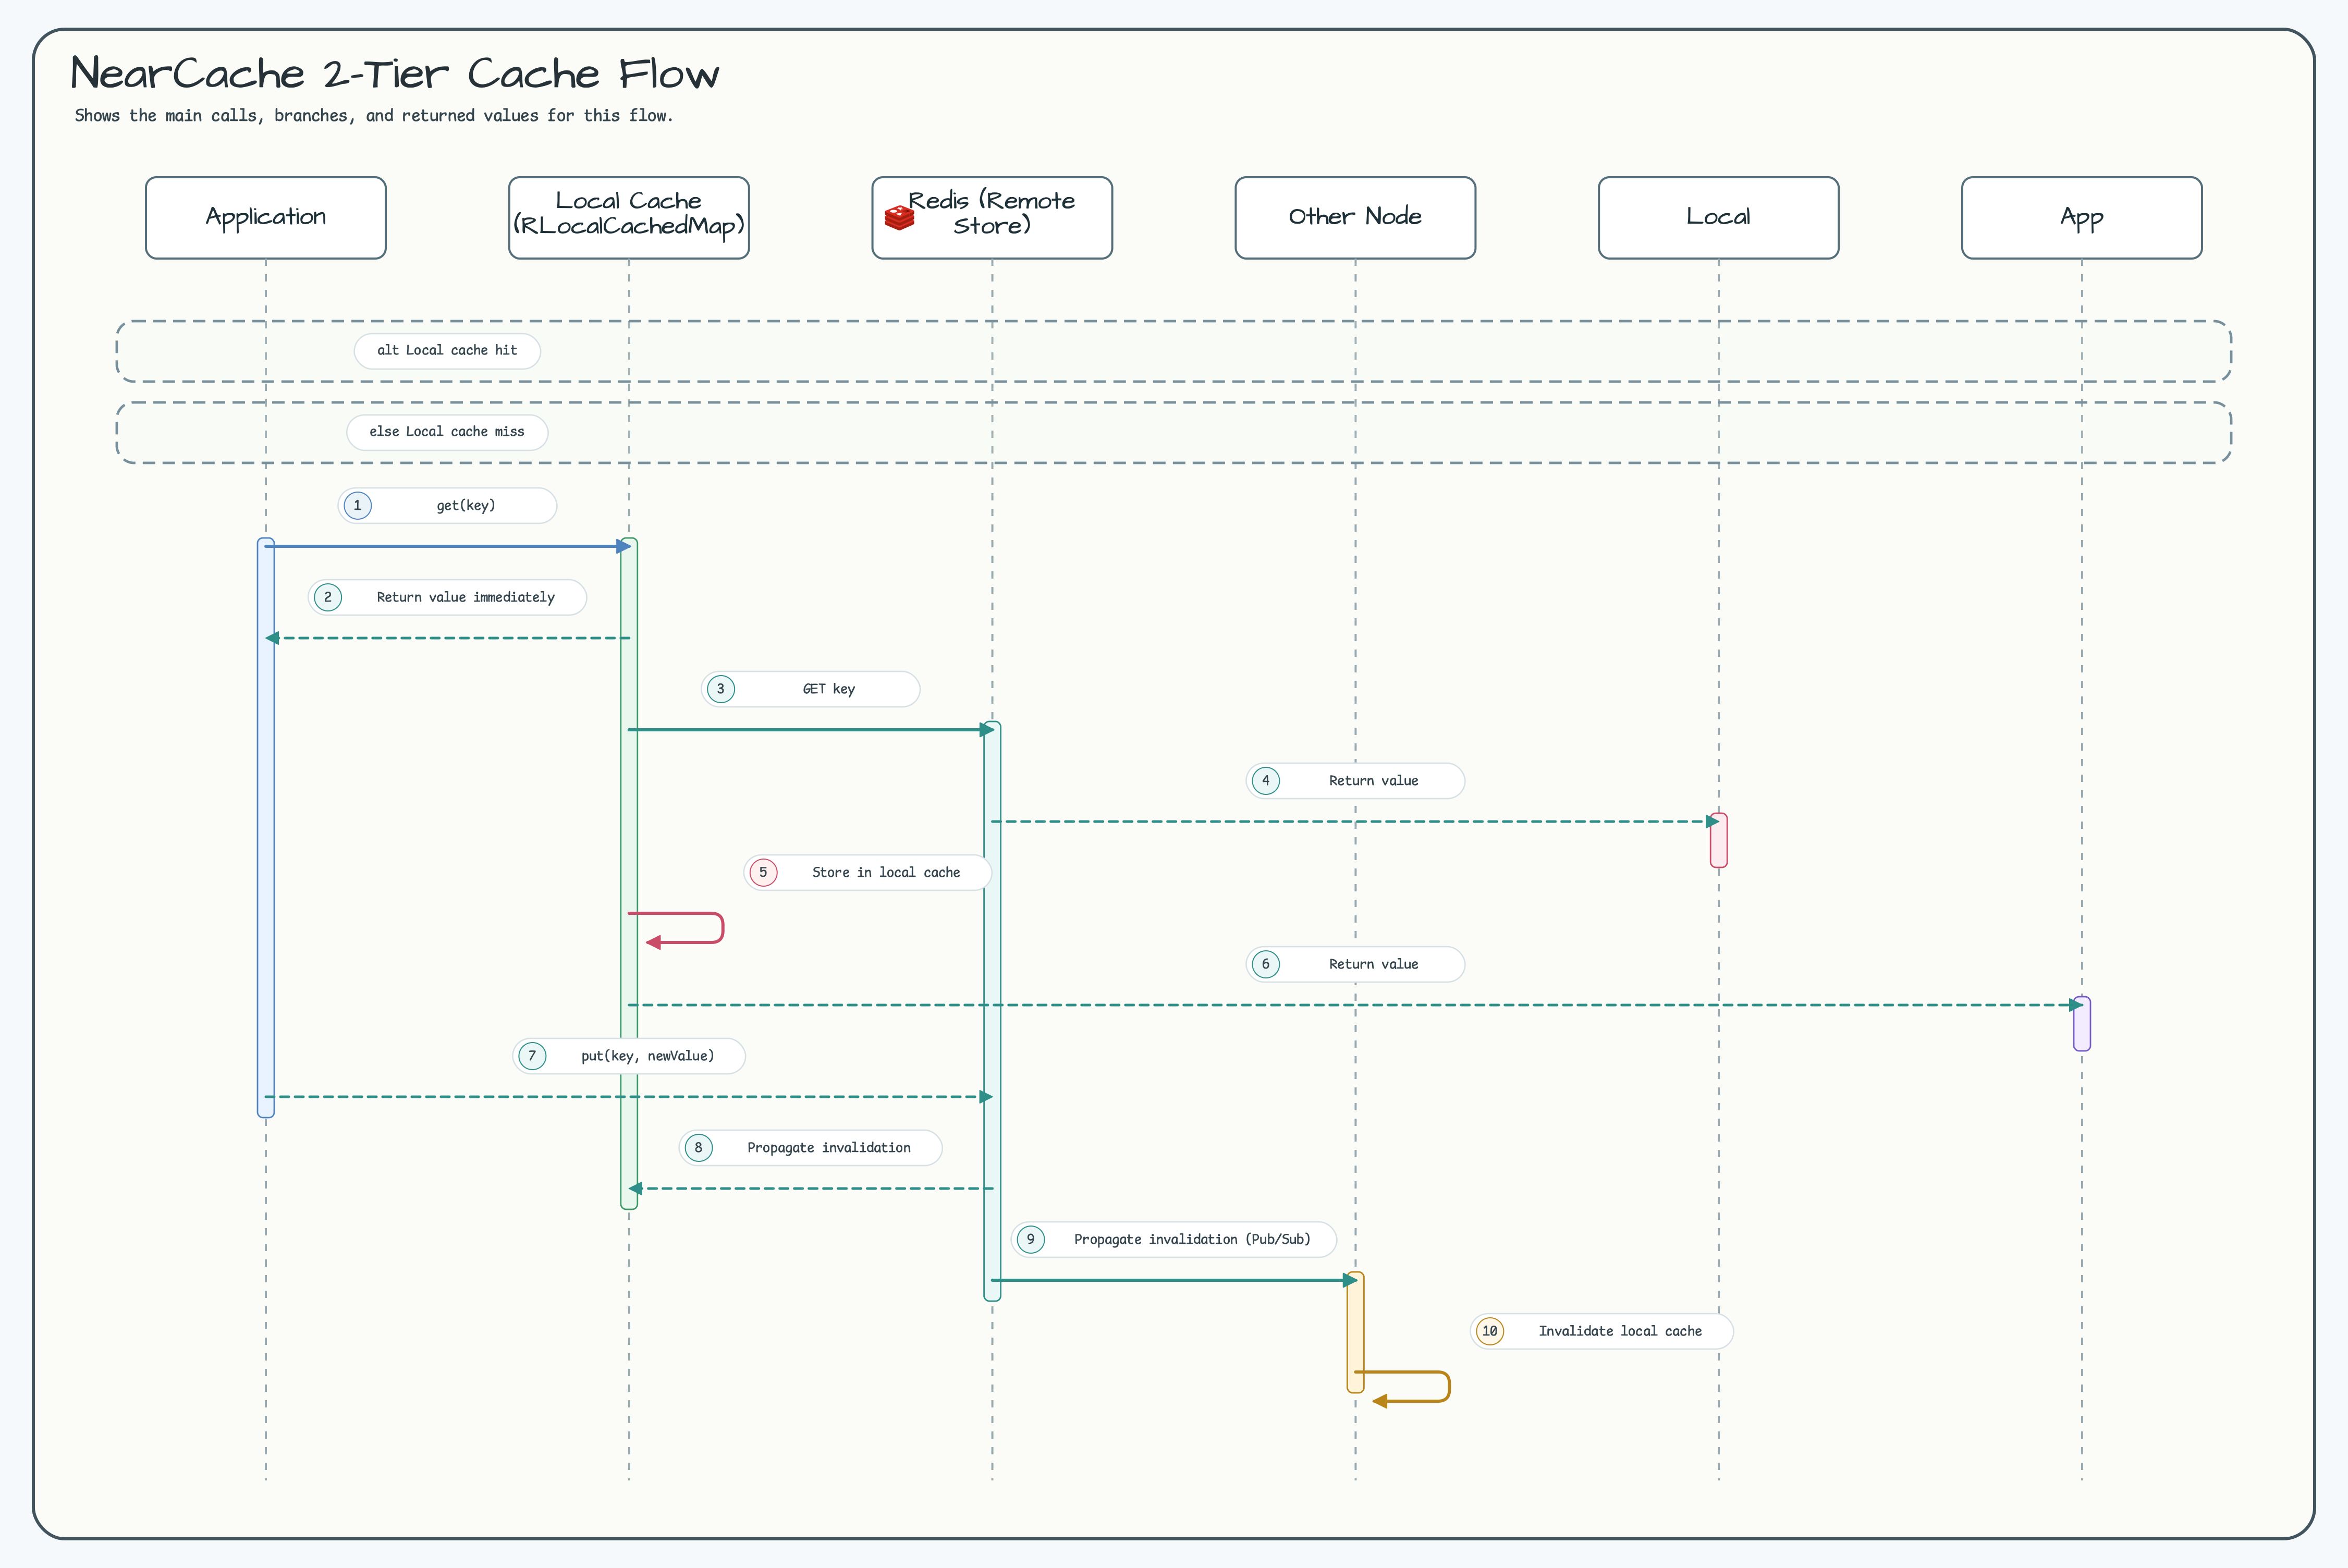Select the Local participant box

pyautogui.click(x=1718, y=218)
